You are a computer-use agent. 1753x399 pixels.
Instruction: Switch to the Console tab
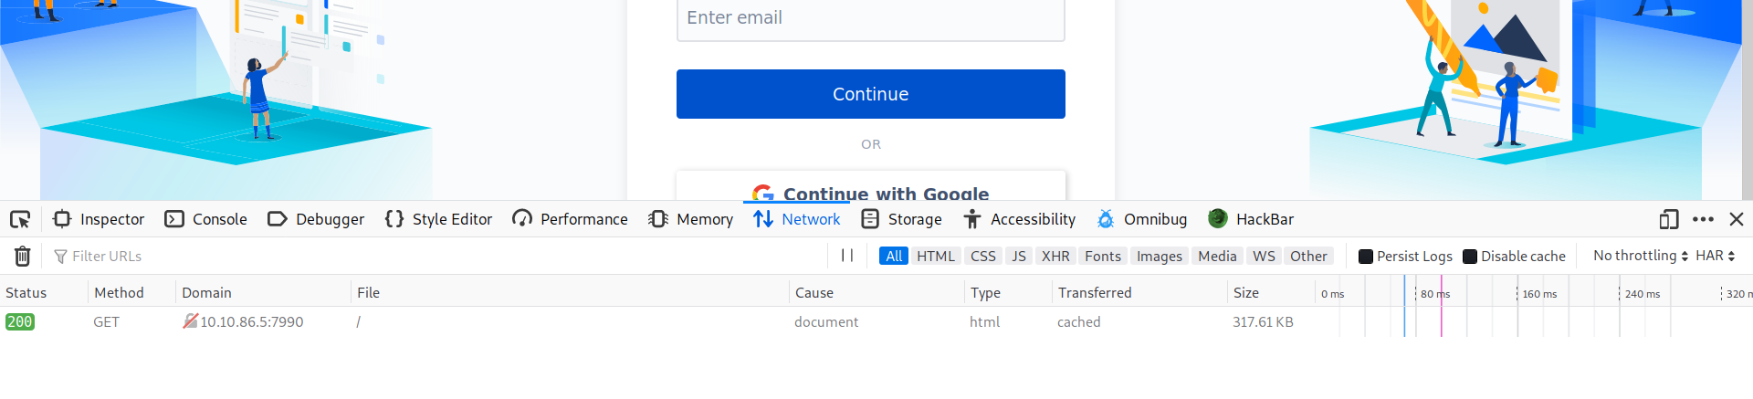205,219
